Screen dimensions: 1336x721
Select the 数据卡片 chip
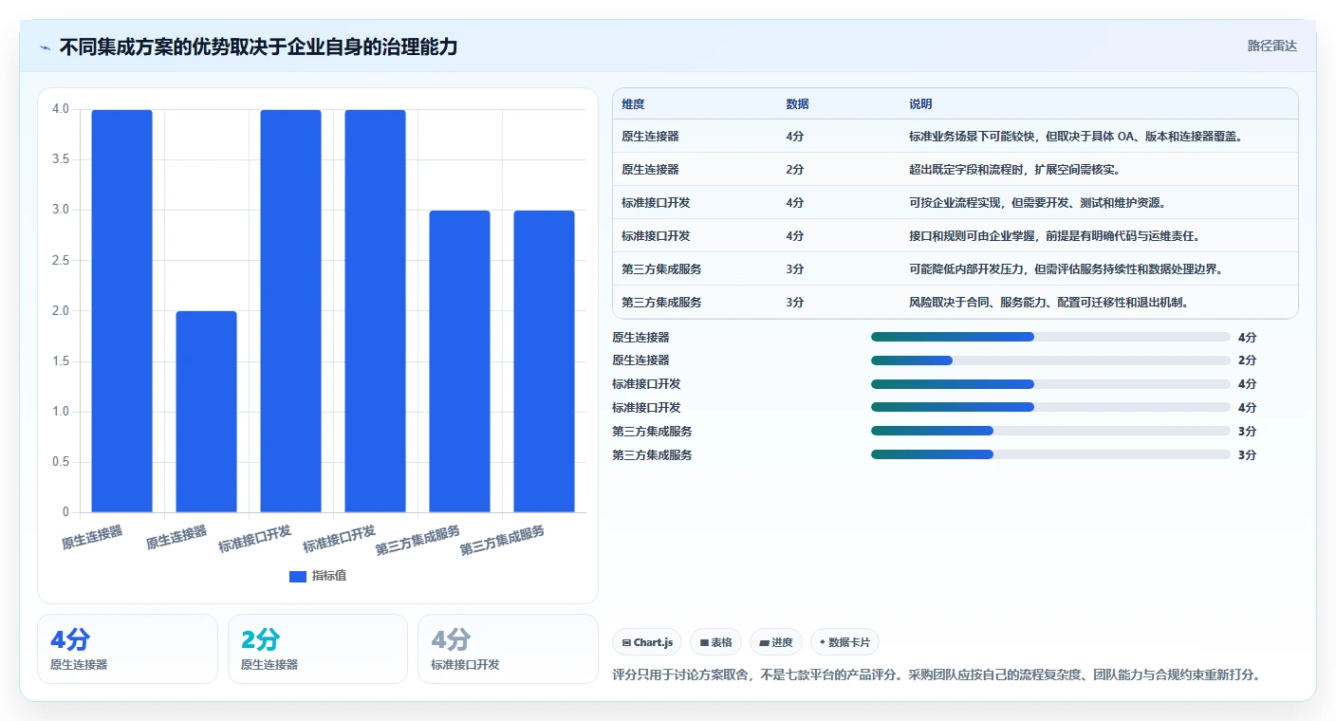pos(844,642)
